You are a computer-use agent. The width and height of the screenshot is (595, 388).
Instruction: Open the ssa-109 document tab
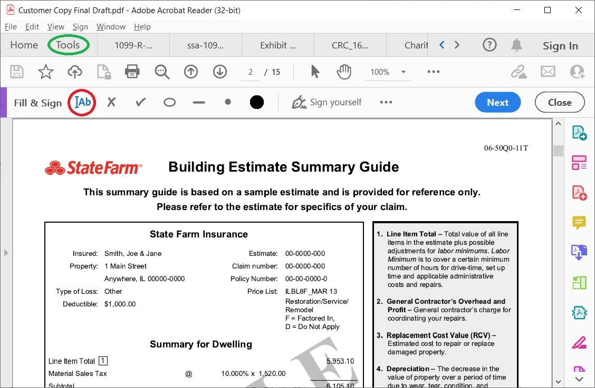pos(205,45)
